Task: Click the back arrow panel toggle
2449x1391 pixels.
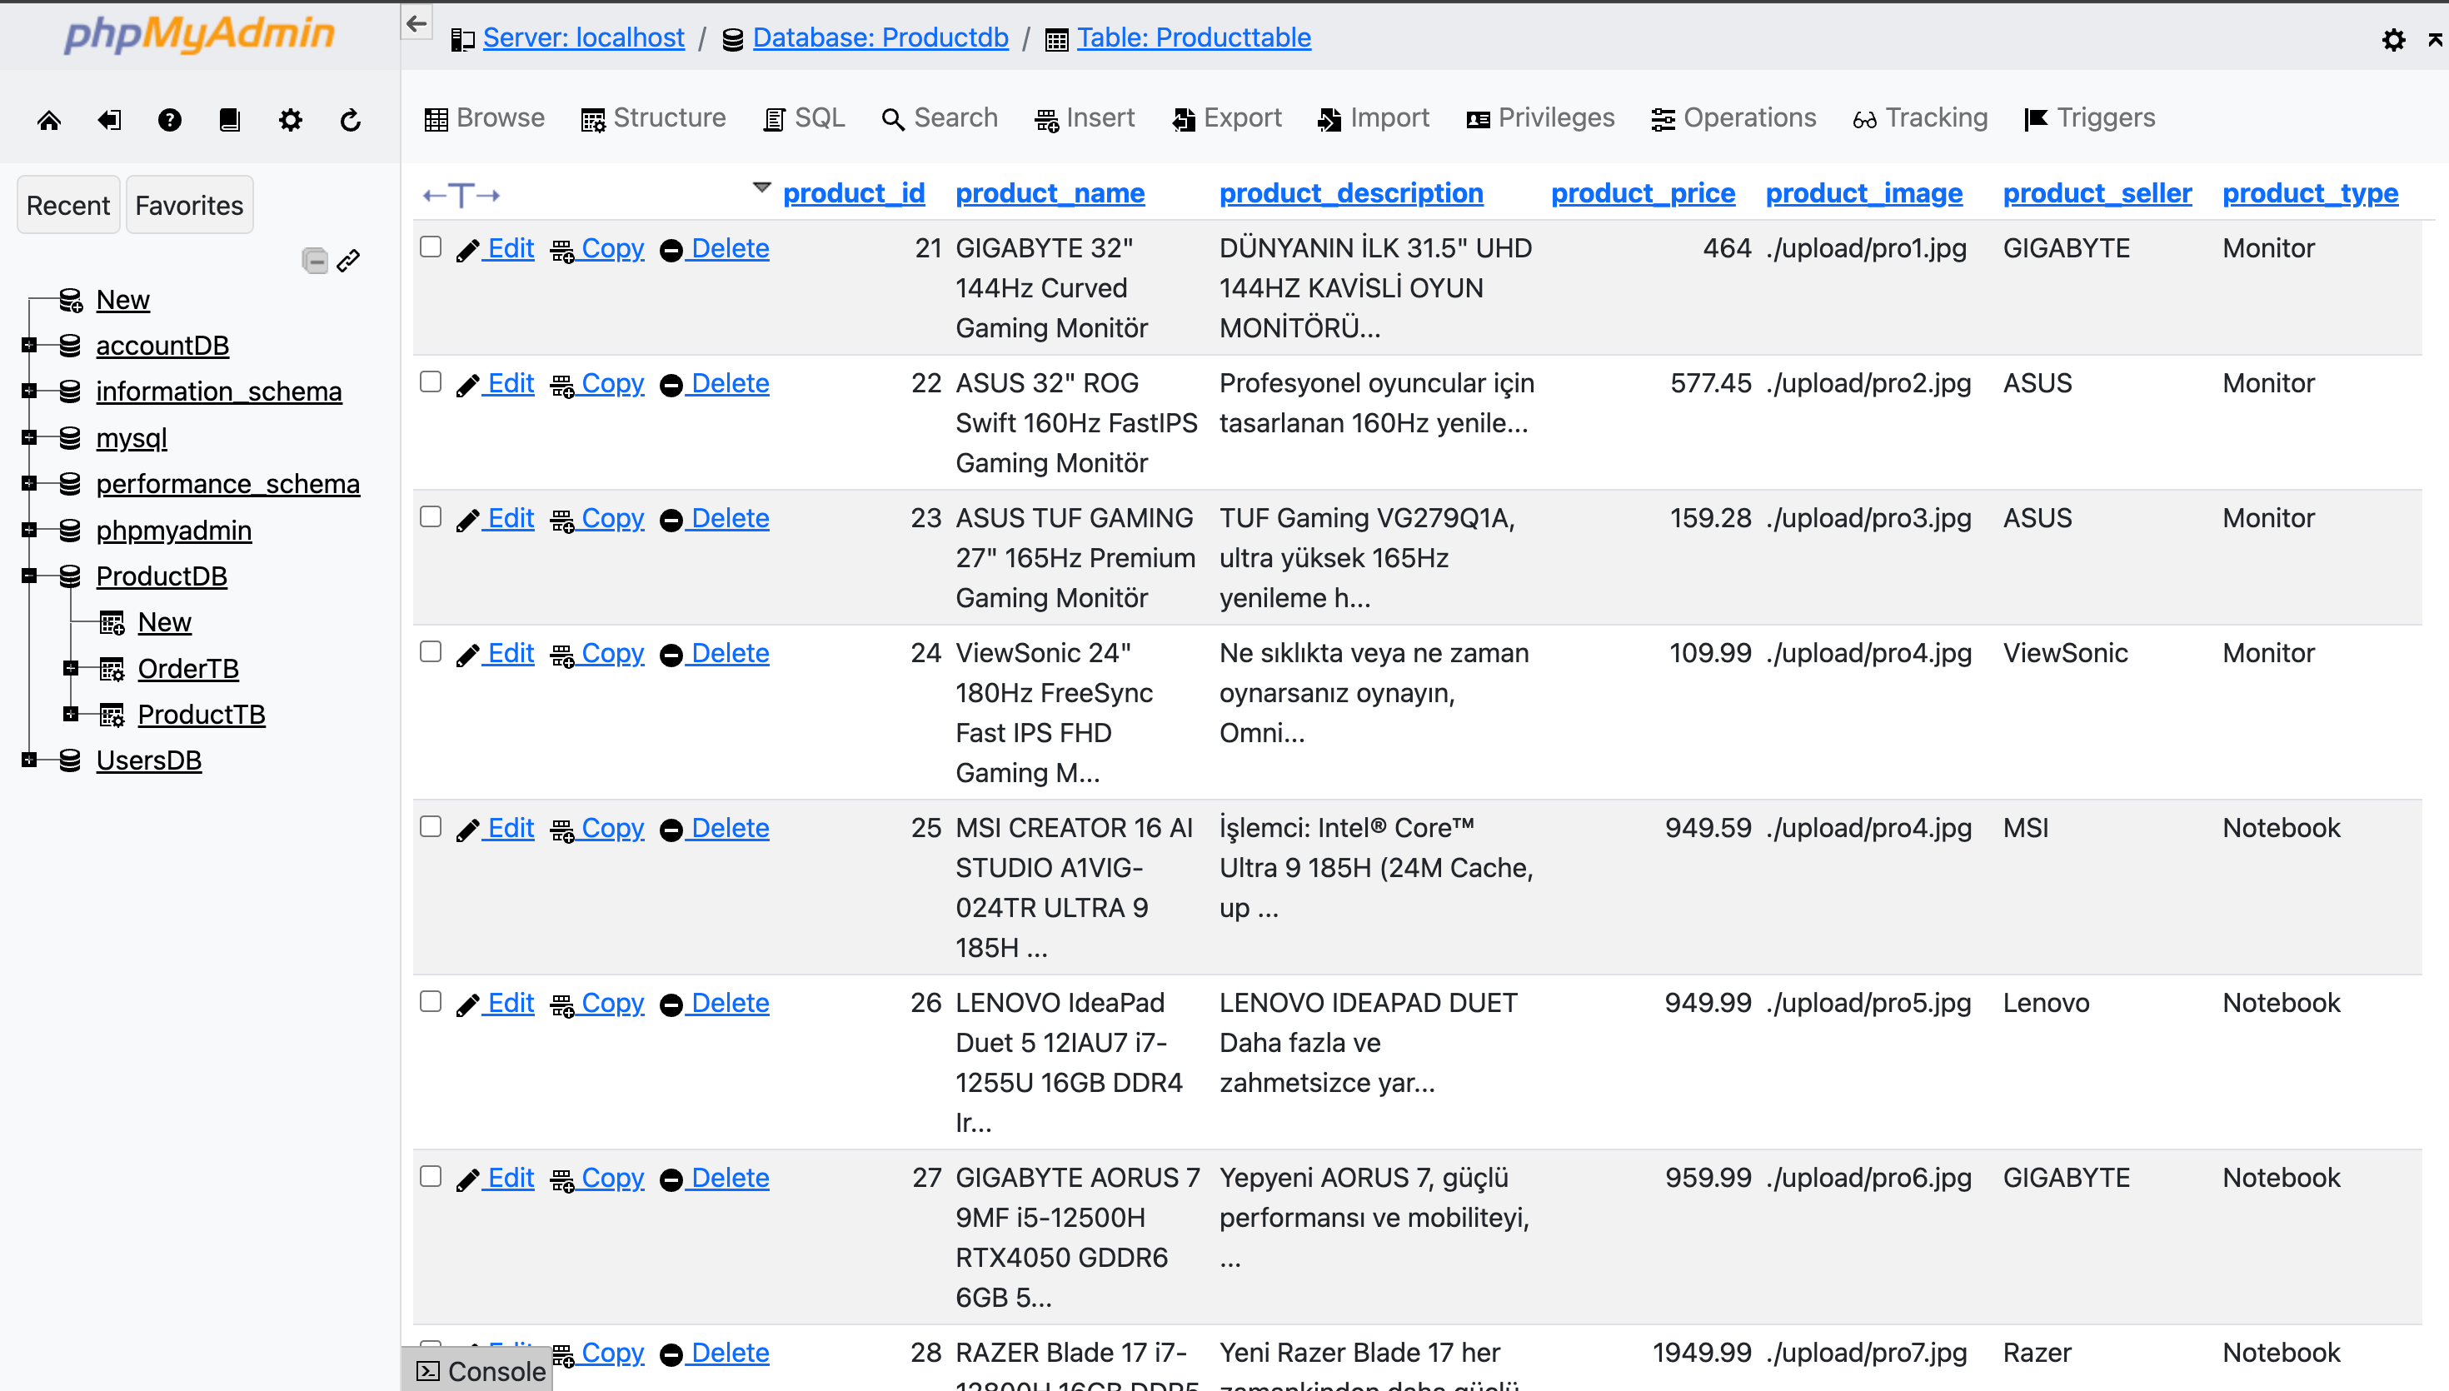Action: pyautogui.click(x=416, y=23)
